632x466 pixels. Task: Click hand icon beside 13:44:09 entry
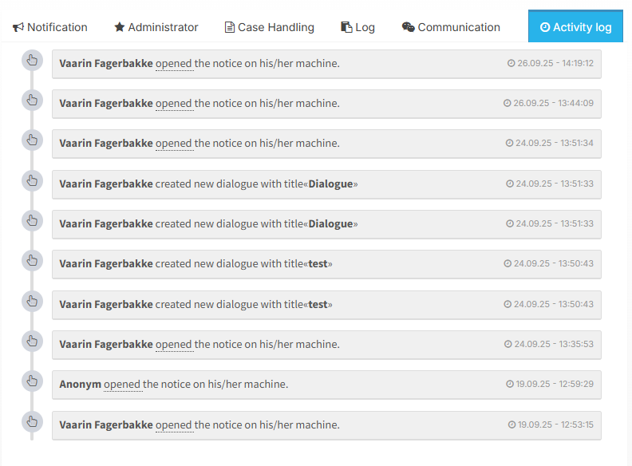[x=32, y=100]
